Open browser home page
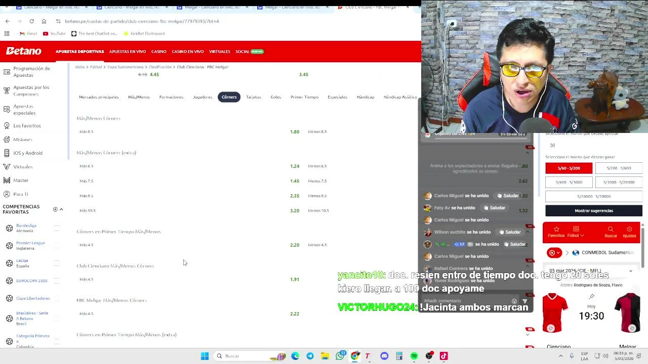 coord(44,21)
